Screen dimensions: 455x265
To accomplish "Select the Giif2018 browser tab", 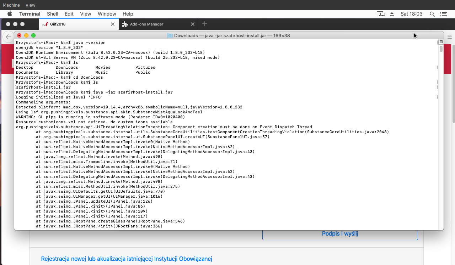I will (71, 24).
